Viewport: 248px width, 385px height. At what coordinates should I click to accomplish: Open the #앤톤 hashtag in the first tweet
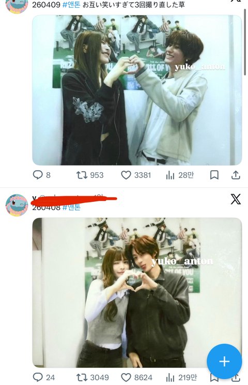(71, 5)
